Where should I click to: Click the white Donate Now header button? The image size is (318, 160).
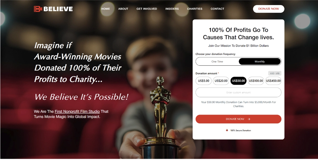pyautogui.click(x=269, y=9)
